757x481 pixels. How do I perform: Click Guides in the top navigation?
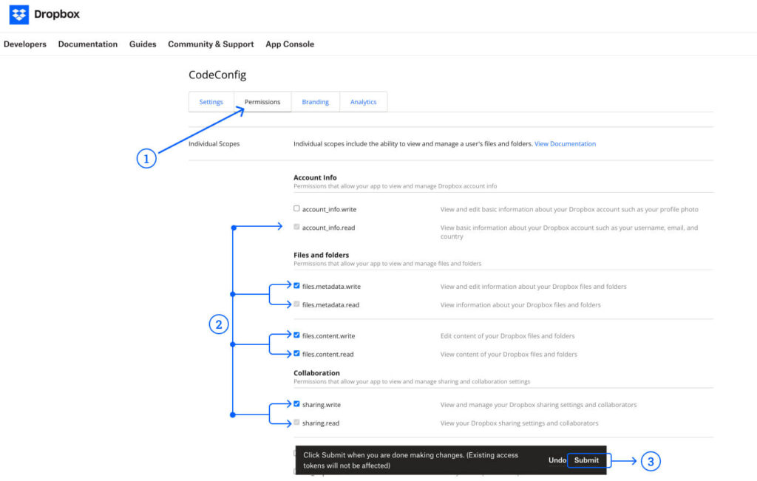[142, 44]
